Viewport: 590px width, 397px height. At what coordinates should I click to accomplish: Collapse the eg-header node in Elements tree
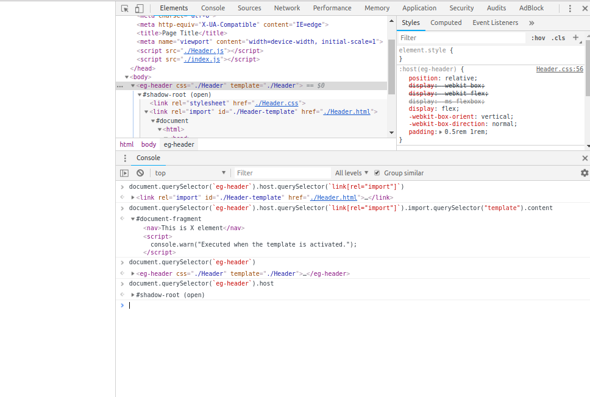(133, 86)
